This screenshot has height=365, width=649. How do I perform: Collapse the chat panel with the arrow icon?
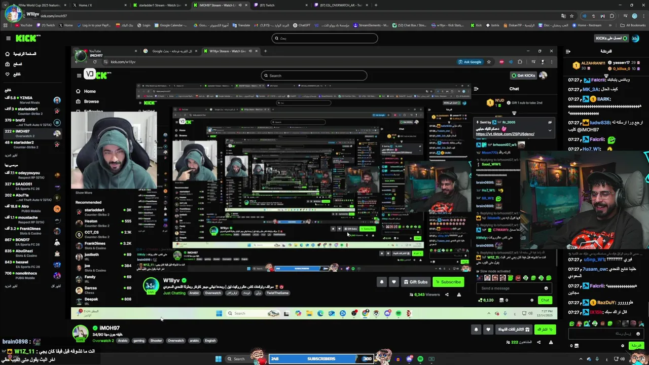point(568,51)
